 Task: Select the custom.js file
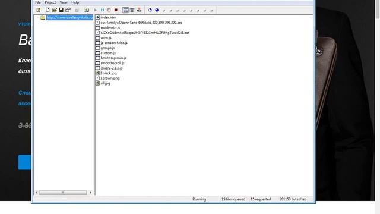(x=108, y=53)
